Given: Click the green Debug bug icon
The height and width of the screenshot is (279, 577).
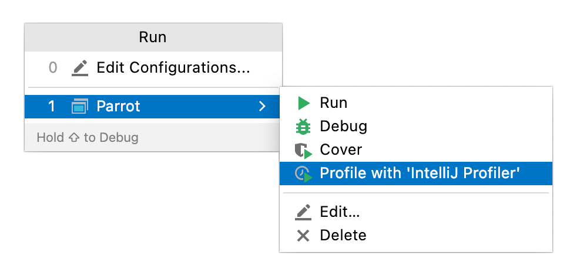Looking at the screenshot, I should tap(303, 127).
